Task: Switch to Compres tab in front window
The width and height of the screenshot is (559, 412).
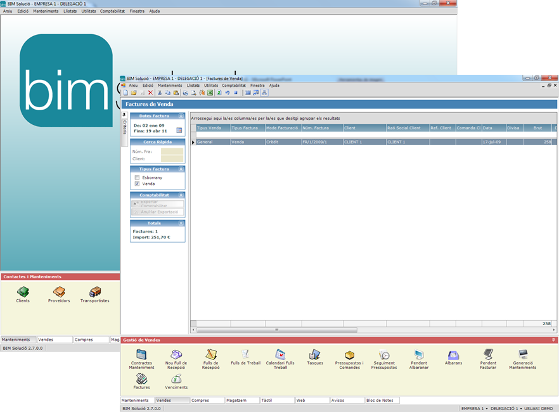Action: pyautogui.click(x=207, y=400)
